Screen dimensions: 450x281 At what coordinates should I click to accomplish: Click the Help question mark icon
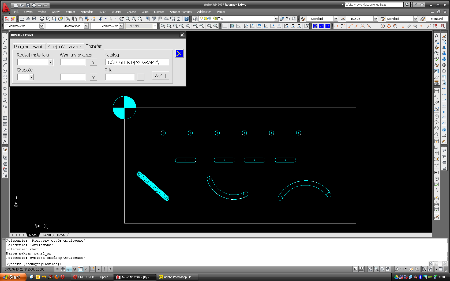click(186, 19)
